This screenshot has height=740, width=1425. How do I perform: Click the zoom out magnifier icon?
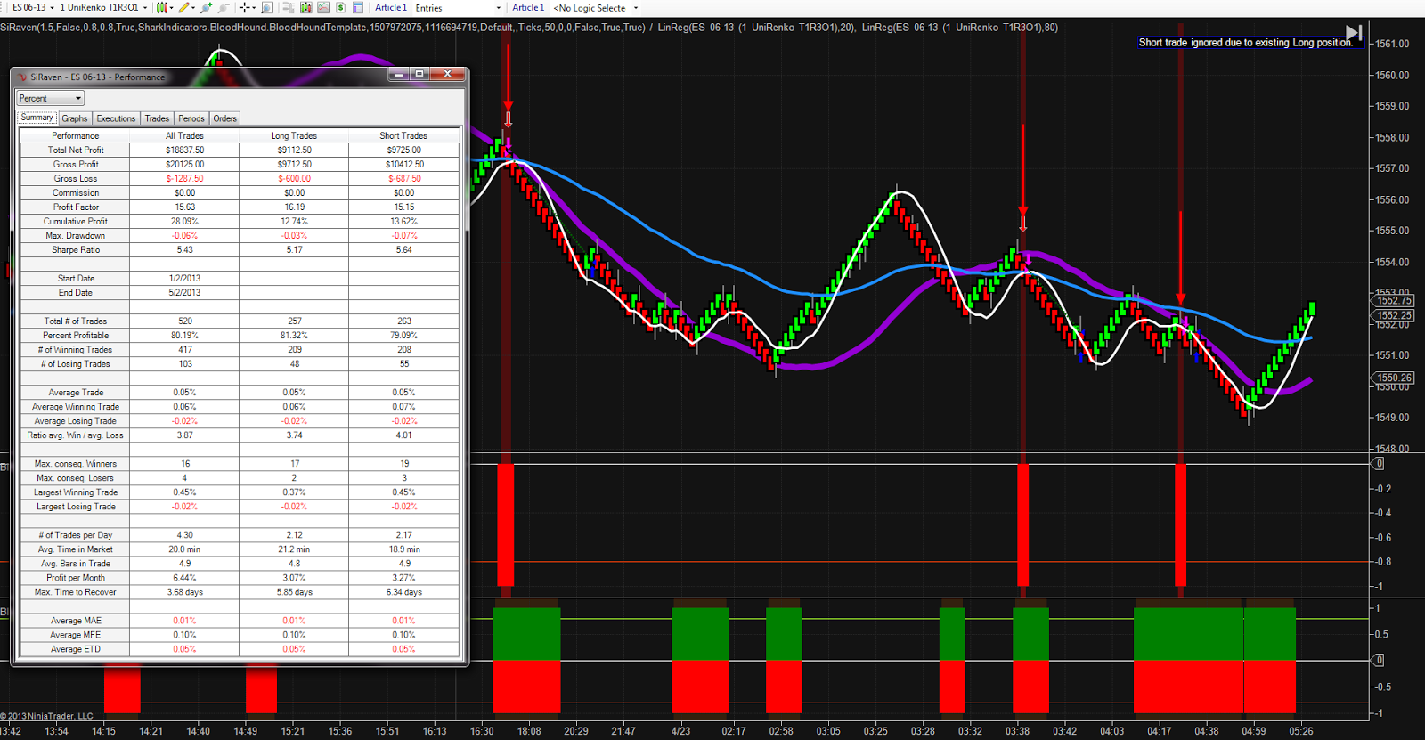coord(224,7)
